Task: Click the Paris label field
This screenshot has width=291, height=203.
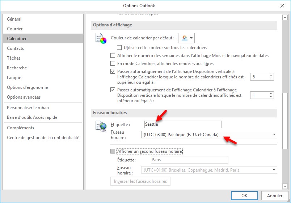Action: pyautogui.click(x=190, y=160)
